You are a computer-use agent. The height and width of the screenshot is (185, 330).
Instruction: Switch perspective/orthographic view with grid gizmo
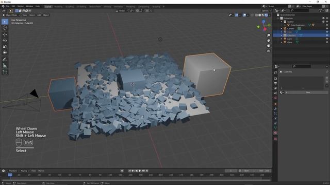click(268, 51)
